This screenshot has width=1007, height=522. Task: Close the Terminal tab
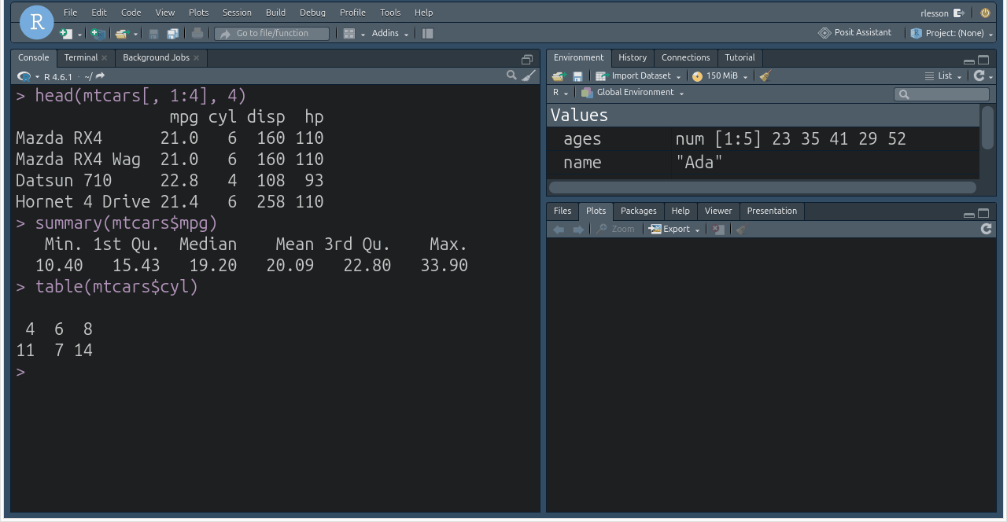click(x=105, y=58)
